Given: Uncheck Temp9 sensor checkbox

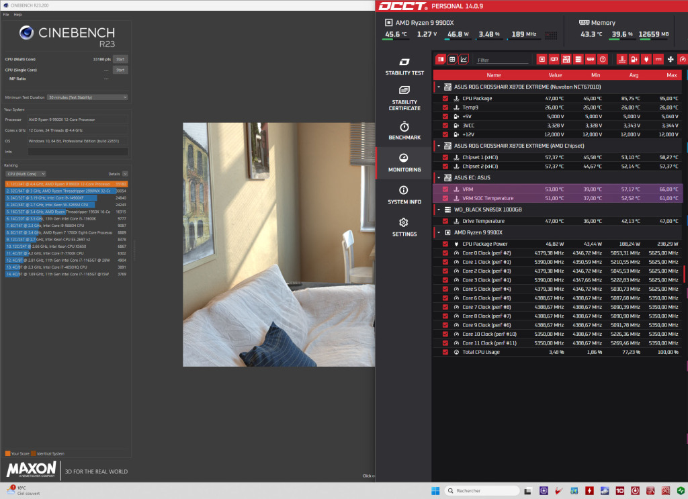Looking at the screenshot, I should click(445, 107).
